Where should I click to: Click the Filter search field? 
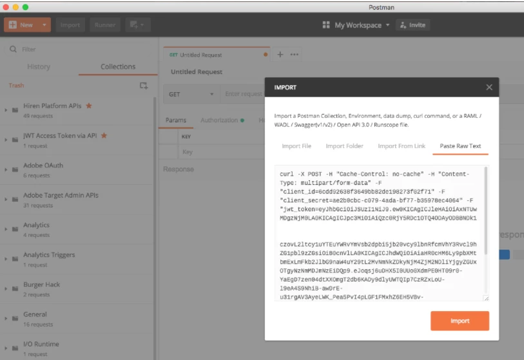[79, 50]
